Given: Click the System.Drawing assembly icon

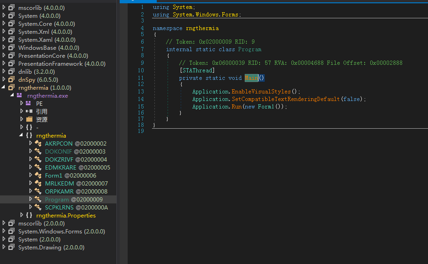Looking at the screenshot, I should pyautogui.click(x=11, y=248).
